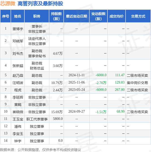Click average price 267.00
This screenshot has height=152, width=151.
click(120, 90)
